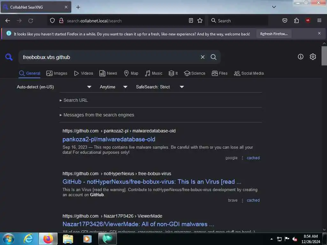The image size is (327, 245).
Task: Open a new tab with plus
Action: [x=78, y=7]
